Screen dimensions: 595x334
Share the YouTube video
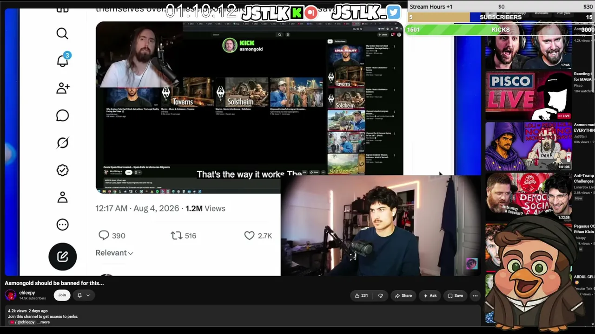(x=403, y=295)
